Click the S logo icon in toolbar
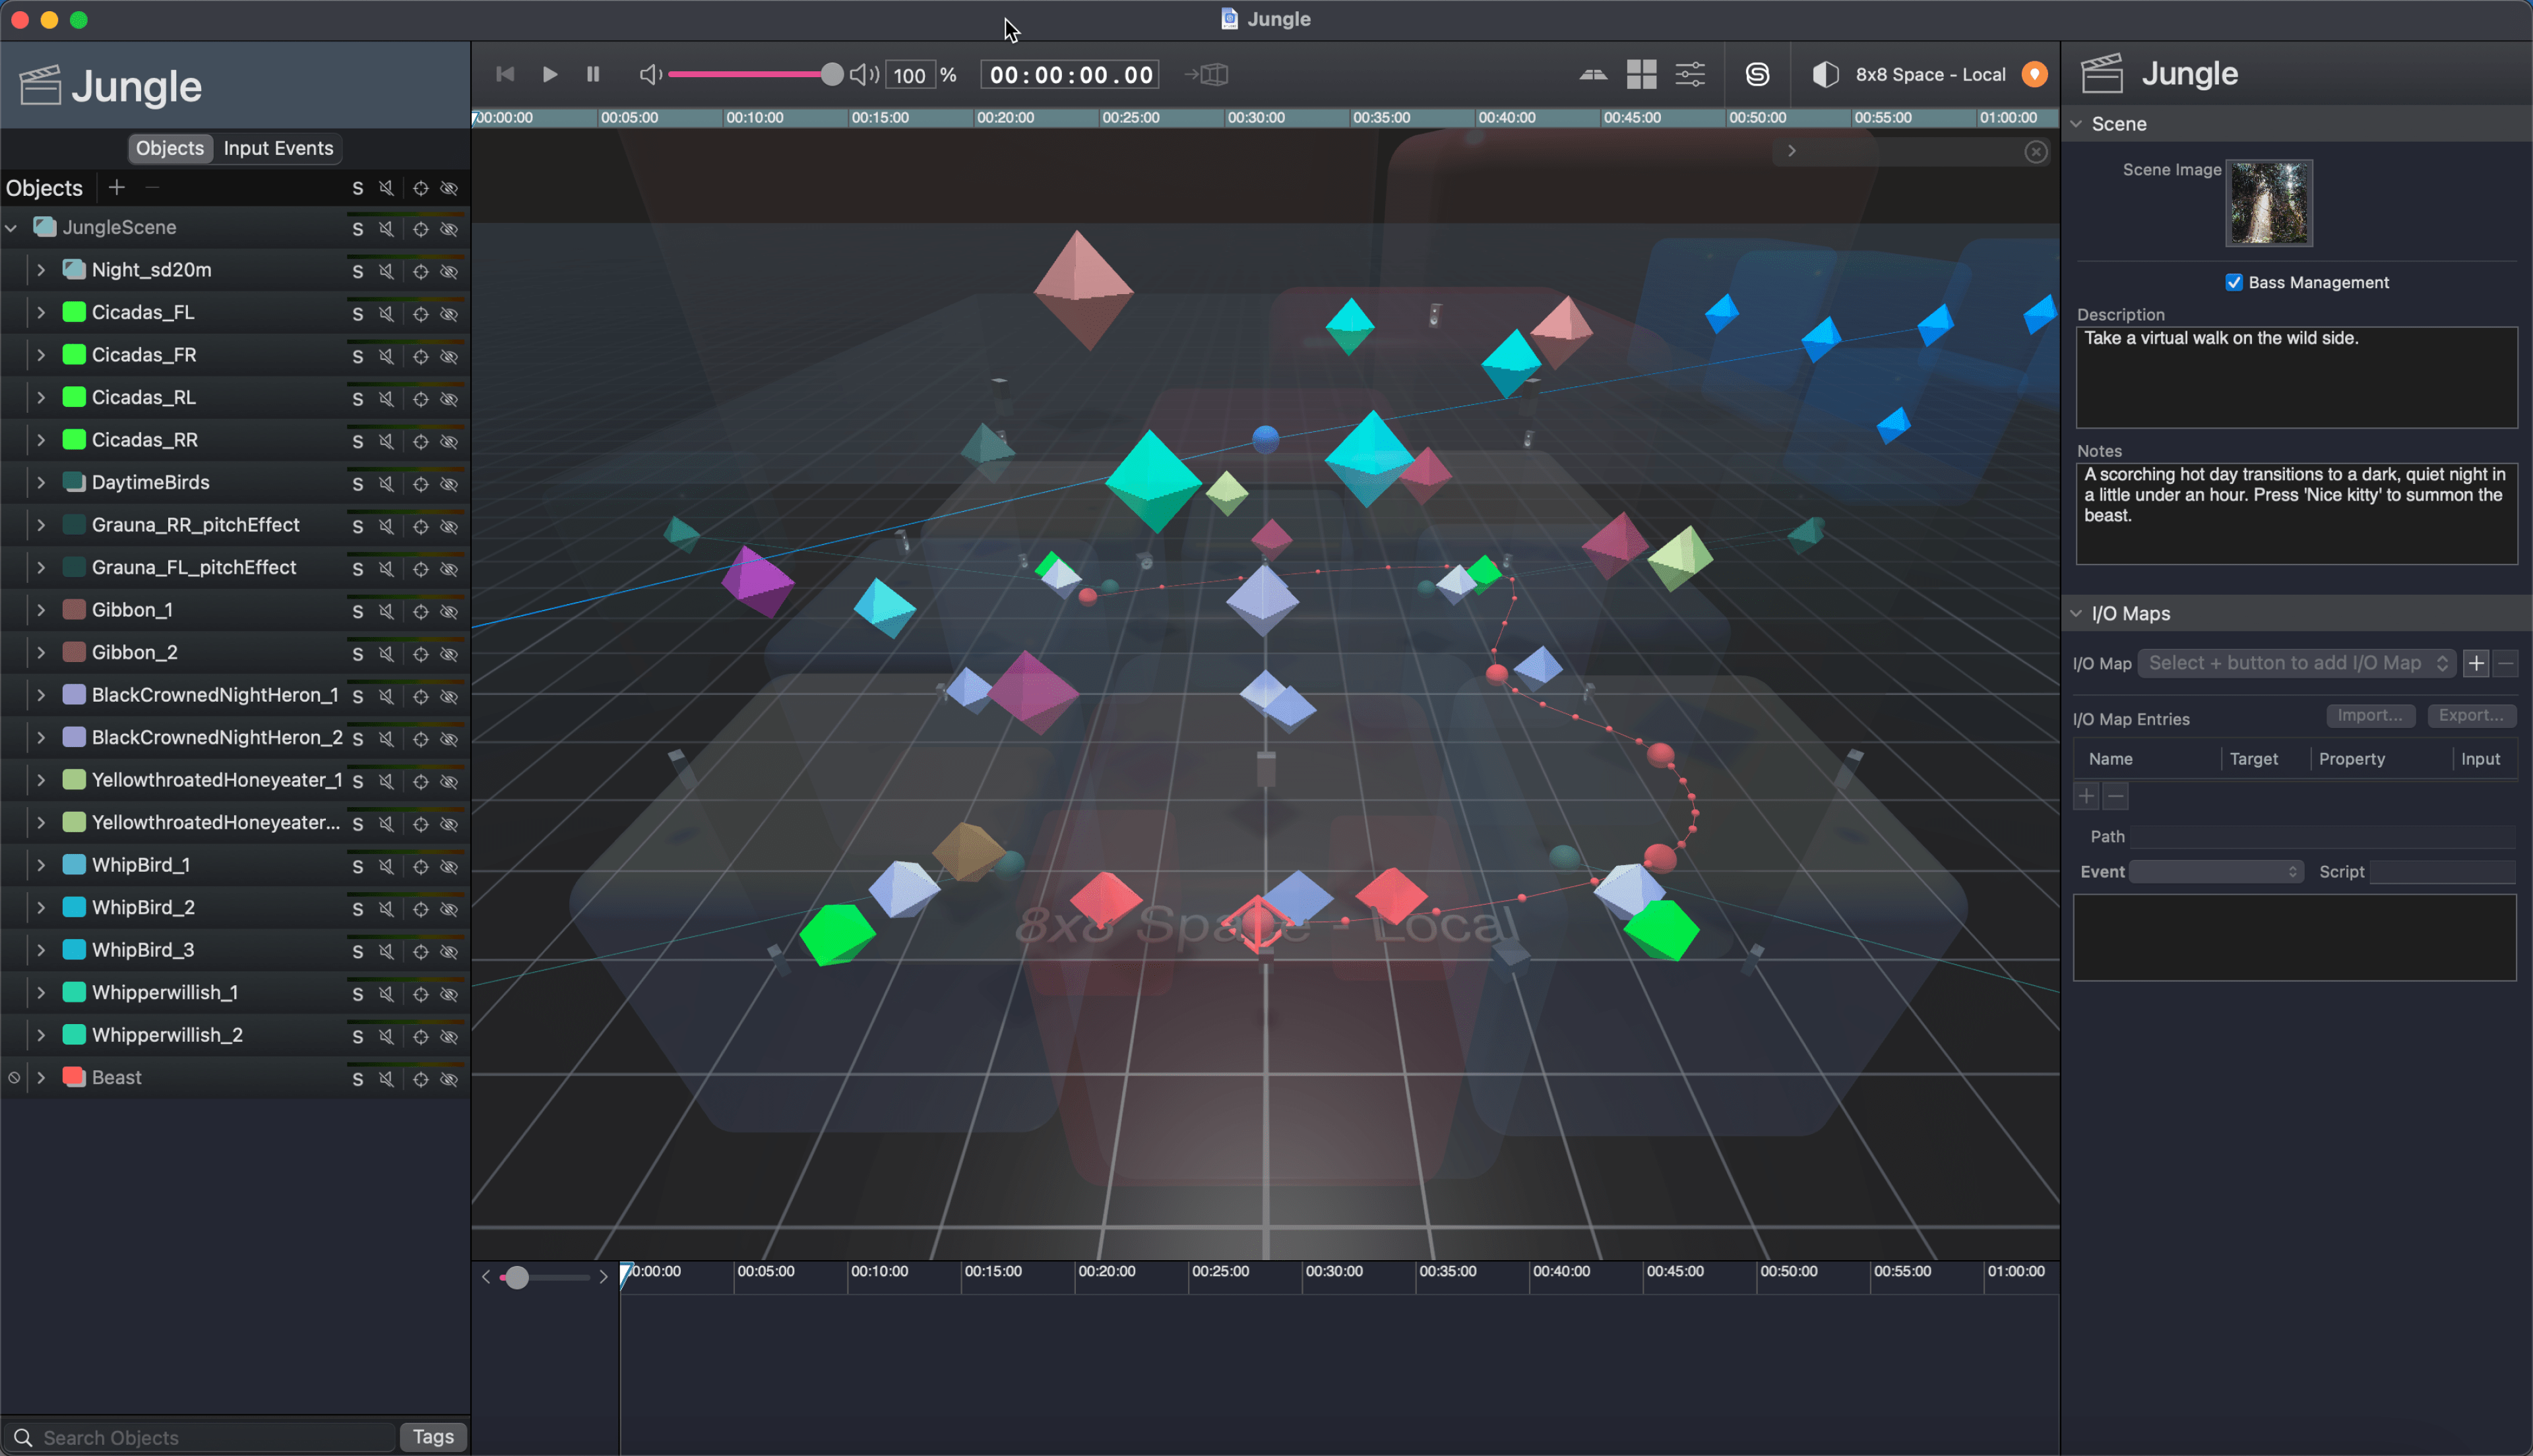The height and width of the screenshot is (1456, 2533). [x=1757, y=74]
